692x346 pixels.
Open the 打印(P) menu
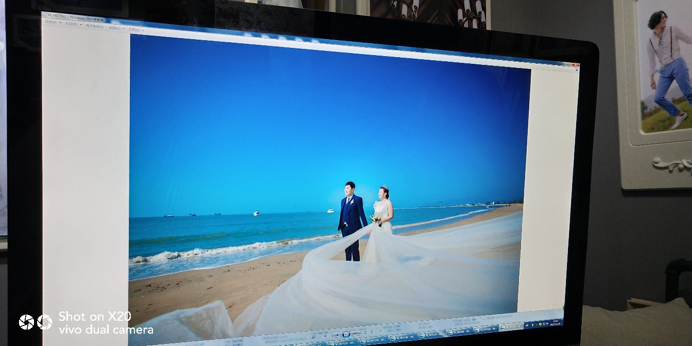tap(71, 24)
